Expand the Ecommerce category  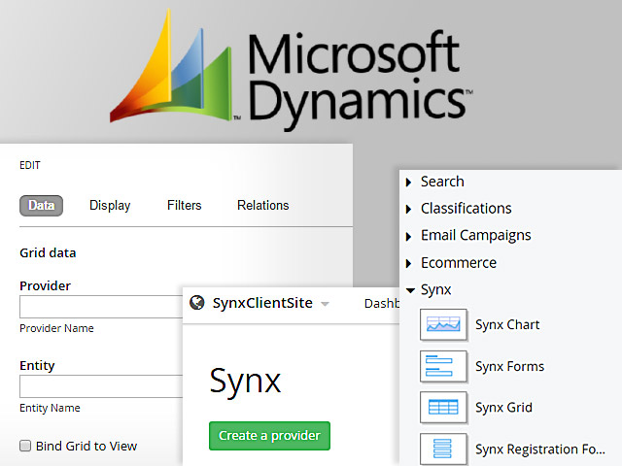pos(408,263)
